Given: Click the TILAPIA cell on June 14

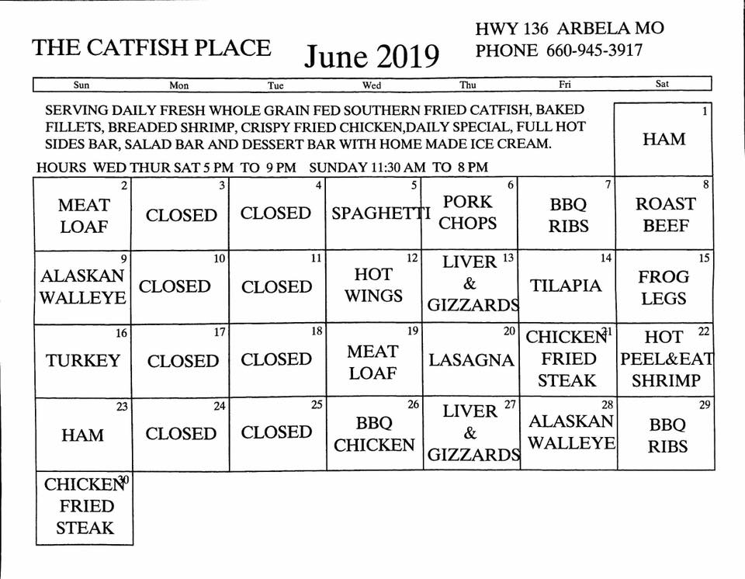Looking at the screenshot, I should (567, 286).
